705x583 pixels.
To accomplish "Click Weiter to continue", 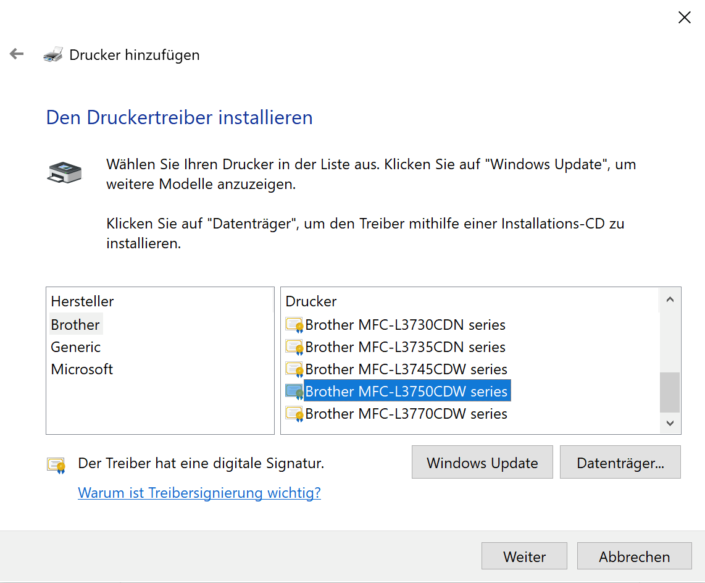I will click(x=524, y=556).
